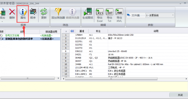Click the 基准 column header

pyautogui.click(x=82, y=31)
